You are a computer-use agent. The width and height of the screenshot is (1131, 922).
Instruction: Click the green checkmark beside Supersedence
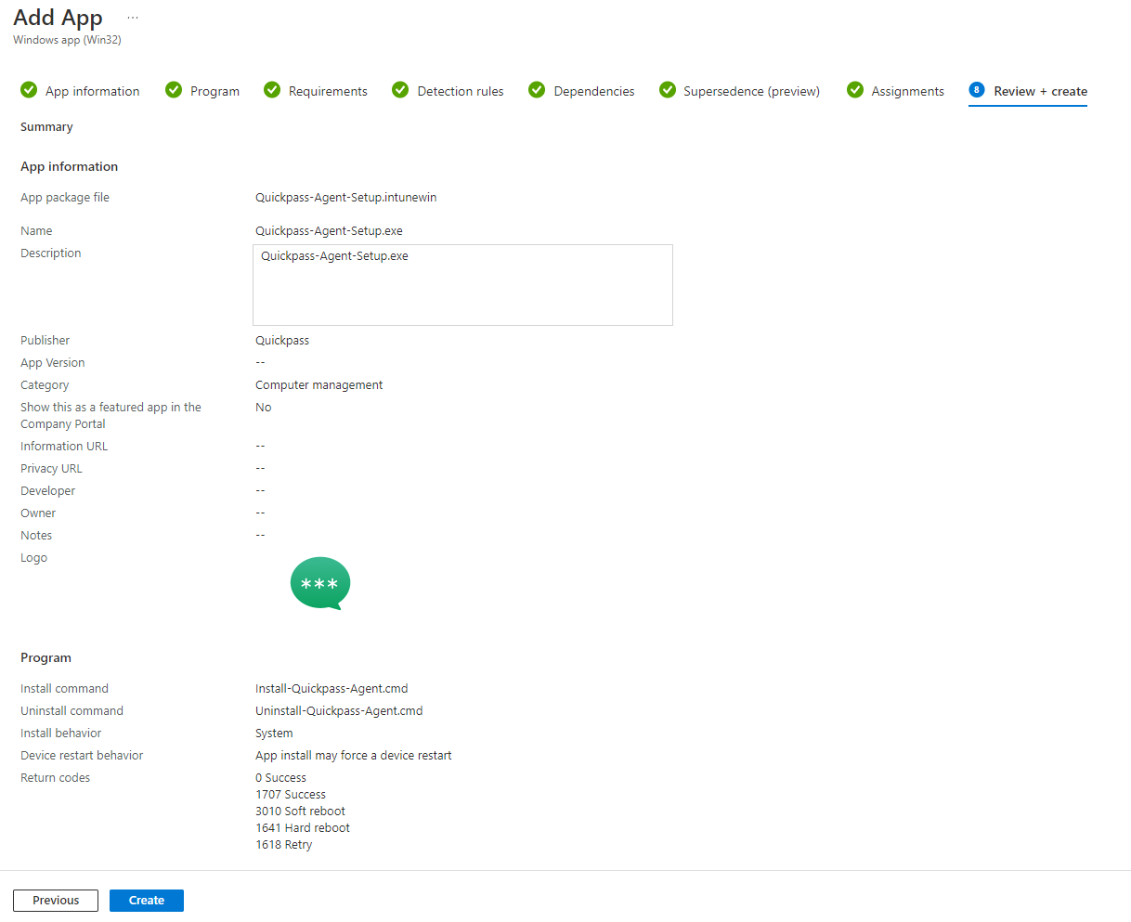point(668,90)
